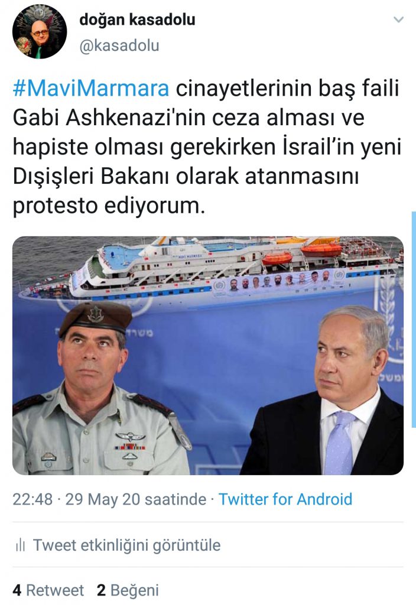Click the 29 May 20 date text
Viewport: 416px width, 605px height.
click(x=103, y=499)
